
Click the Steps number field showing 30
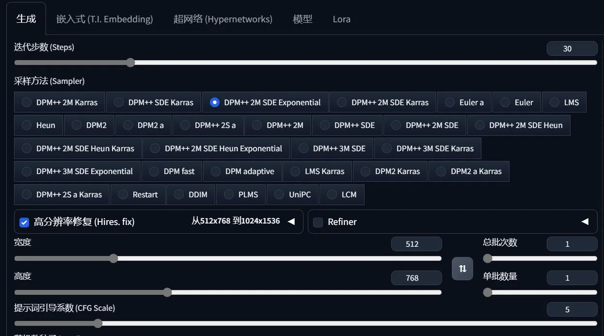[572, 48]
